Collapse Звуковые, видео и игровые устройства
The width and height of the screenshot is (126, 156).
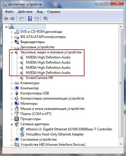[x=12, y=52]
